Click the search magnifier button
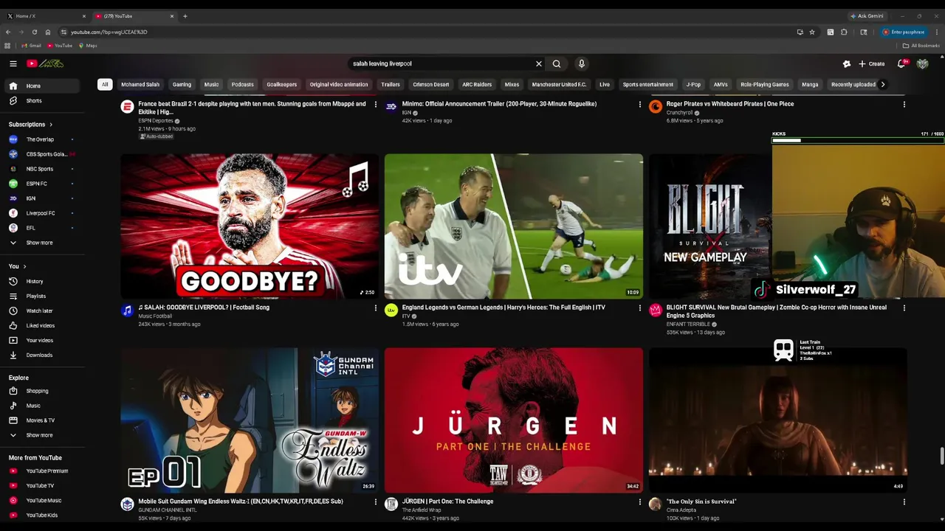This screenshot has width=945, height=531. (557, 63)
